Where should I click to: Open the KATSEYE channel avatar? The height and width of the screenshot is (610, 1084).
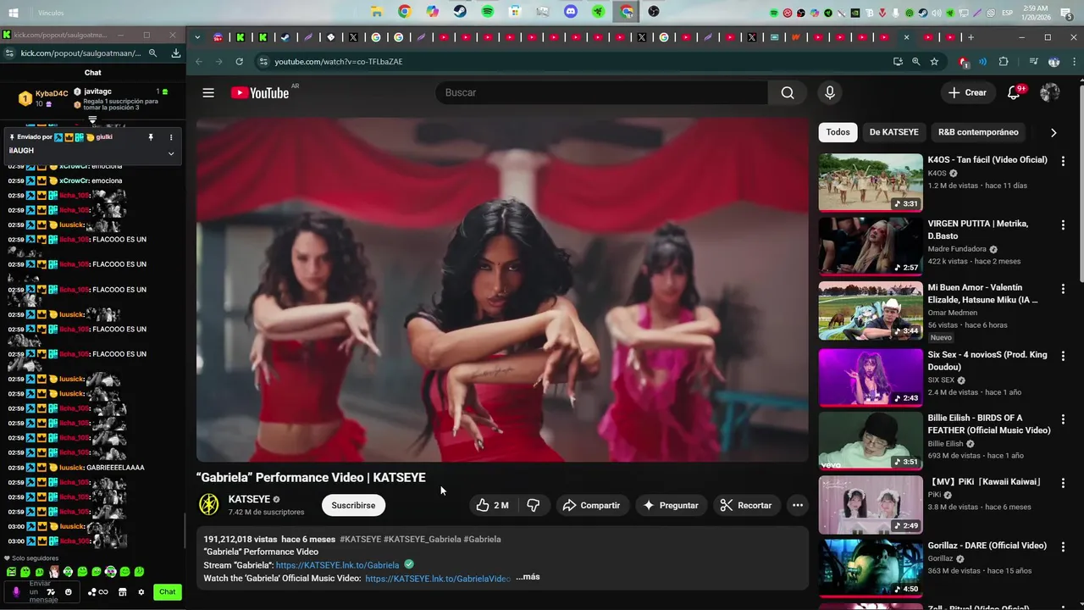click(208, 505)
